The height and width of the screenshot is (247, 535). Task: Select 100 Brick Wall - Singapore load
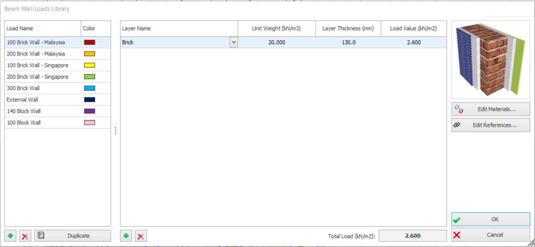[37, 65]
